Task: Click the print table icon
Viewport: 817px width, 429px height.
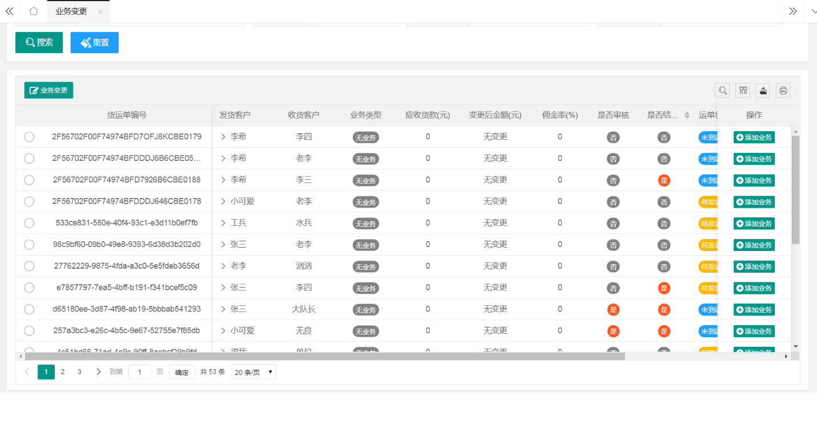Action: (783, 90)
